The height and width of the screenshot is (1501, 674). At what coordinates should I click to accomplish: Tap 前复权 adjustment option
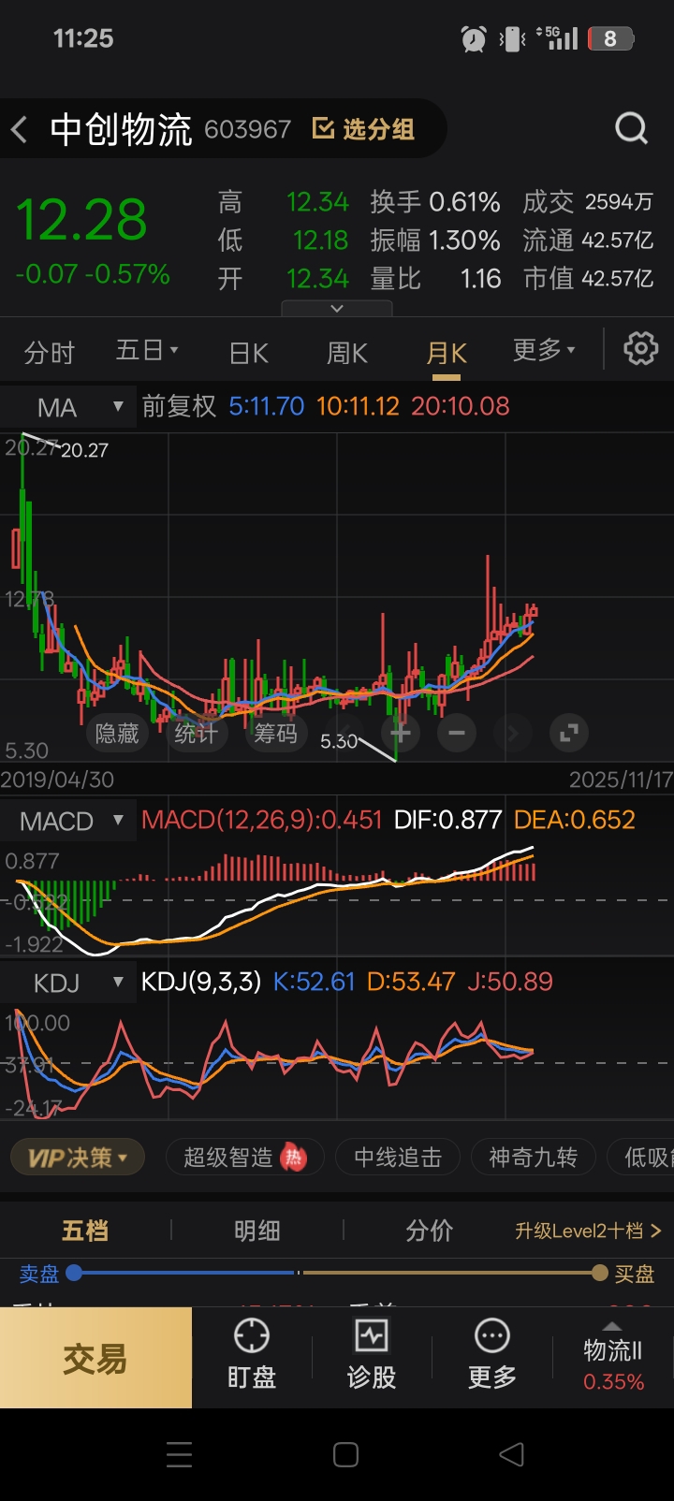(179, 406)
